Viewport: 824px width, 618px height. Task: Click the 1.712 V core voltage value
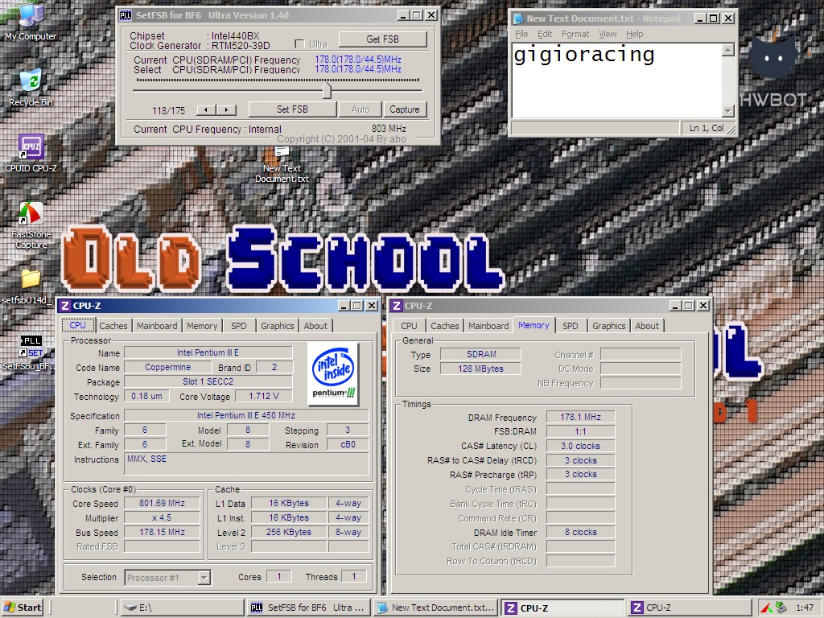click(264, 396)
